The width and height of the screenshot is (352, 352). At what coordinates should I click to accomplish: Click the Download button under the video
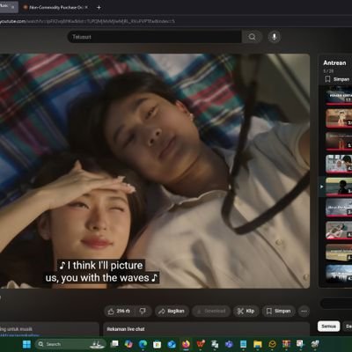211,312
